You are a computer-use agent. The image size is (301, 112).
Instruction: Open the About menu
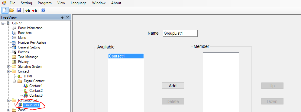[116, 3]
